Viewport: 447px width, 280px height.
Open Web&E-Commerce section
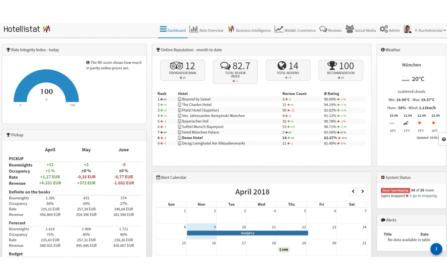(295, 30)
